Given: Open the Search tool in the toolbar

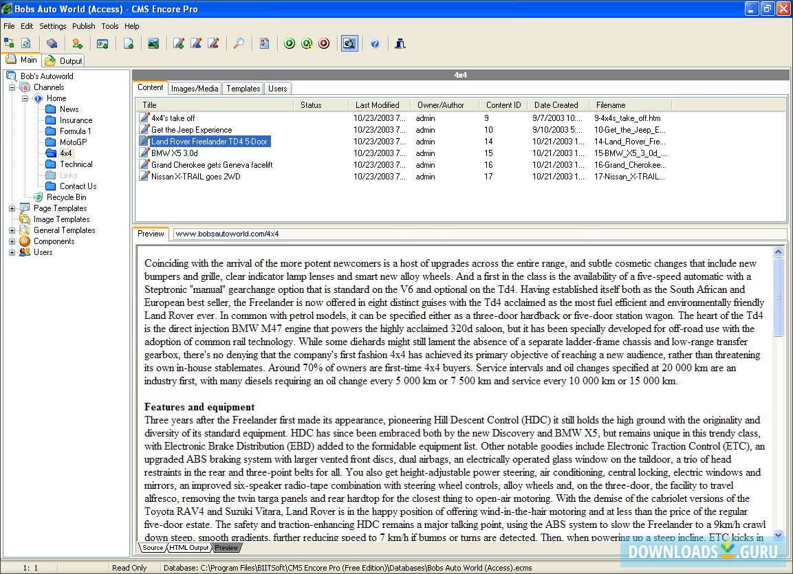Looking at the screenshot, I should tap(239, 43).
